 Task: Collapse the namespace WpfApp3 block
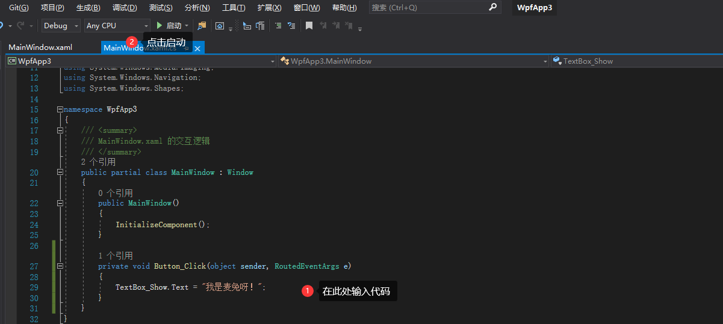coord(60,109)
